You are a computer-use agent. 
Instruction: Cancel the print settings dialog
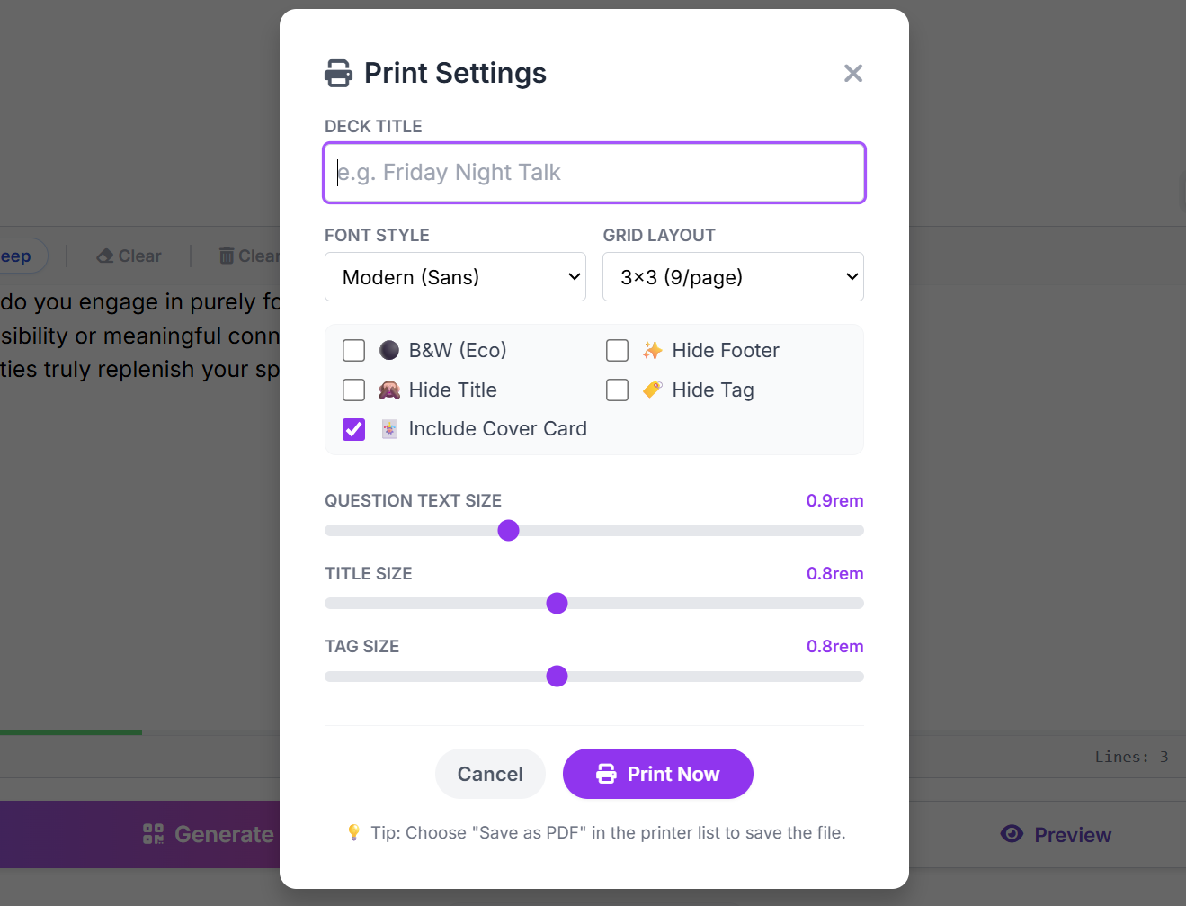[490, 774]
